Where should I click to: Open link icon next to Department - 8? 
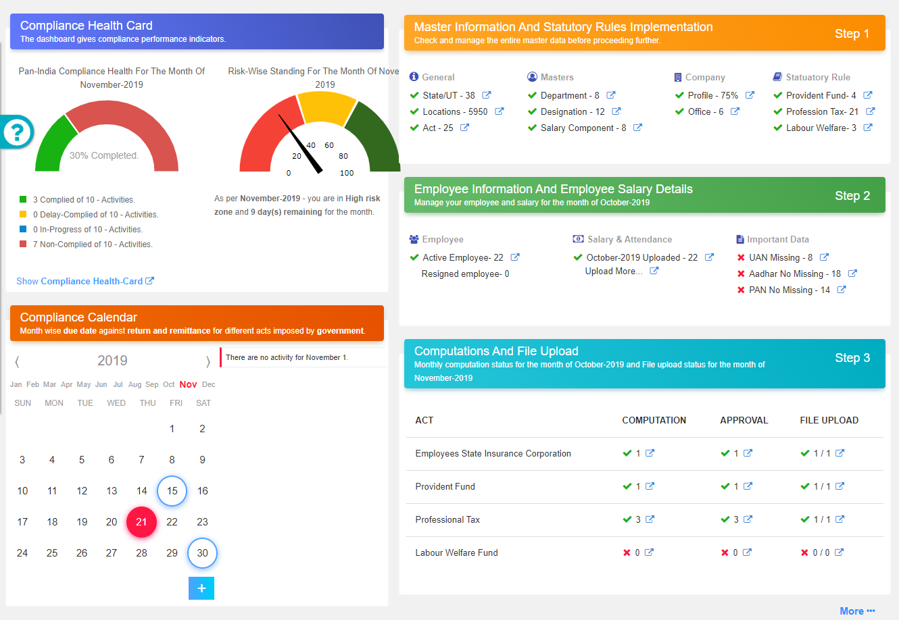click(x=611, y=95)
